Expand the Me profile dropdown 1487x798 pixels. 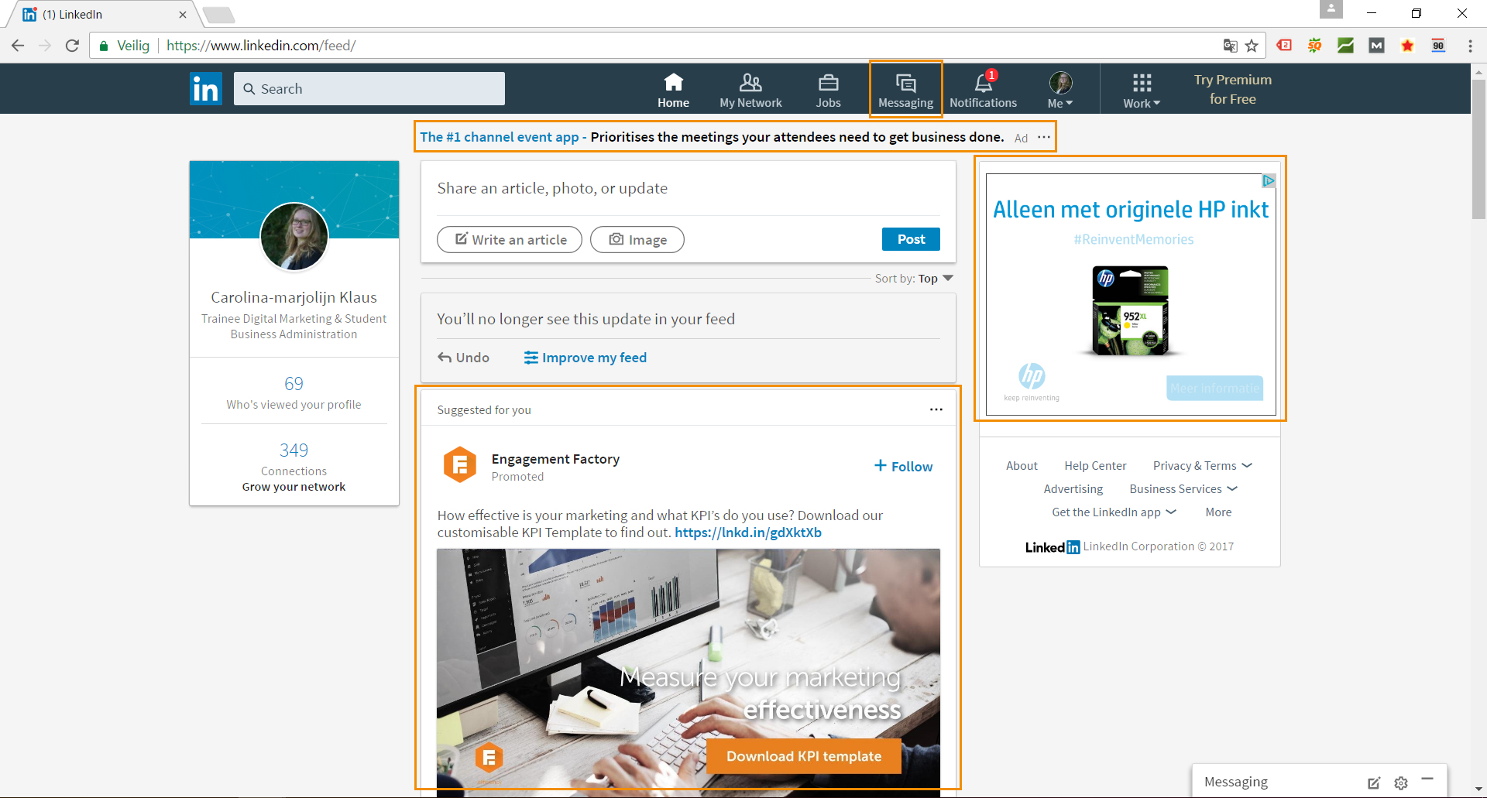pos(1059,87)
